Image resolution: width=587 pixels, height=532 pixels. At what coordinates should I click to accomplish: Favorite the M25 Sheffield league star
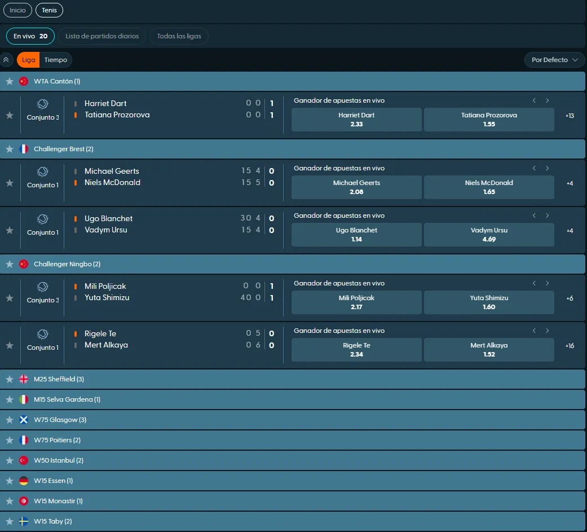coord(10,379)
